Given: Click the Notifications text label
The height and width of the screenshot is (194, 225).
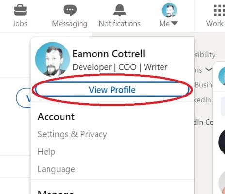Looking at the screenshot, I should point(120,24).
